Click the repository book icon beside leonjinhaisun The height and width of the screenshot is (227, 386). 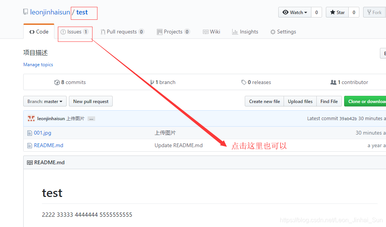[x=26, y=12]
